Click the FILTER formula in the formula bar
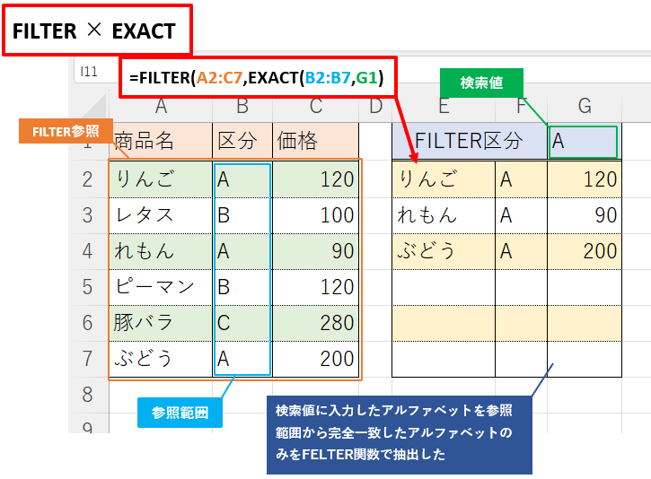This screenshot has width=651, height=479. pyautogui.click(x=256, y=78)
